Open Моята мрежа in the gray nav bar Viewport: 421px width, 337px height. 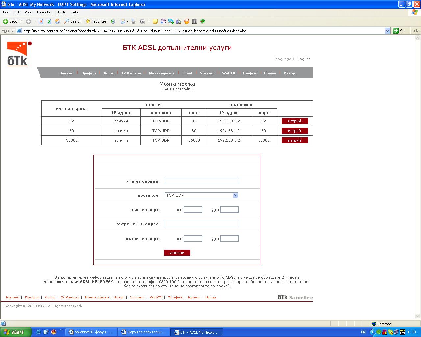pyautogui.click(x=161, y=73)
